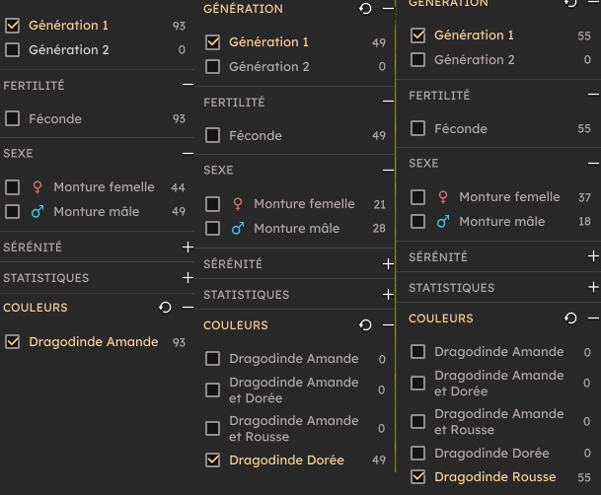Enable Monture femelle filter showing 21

click(213, 204)
